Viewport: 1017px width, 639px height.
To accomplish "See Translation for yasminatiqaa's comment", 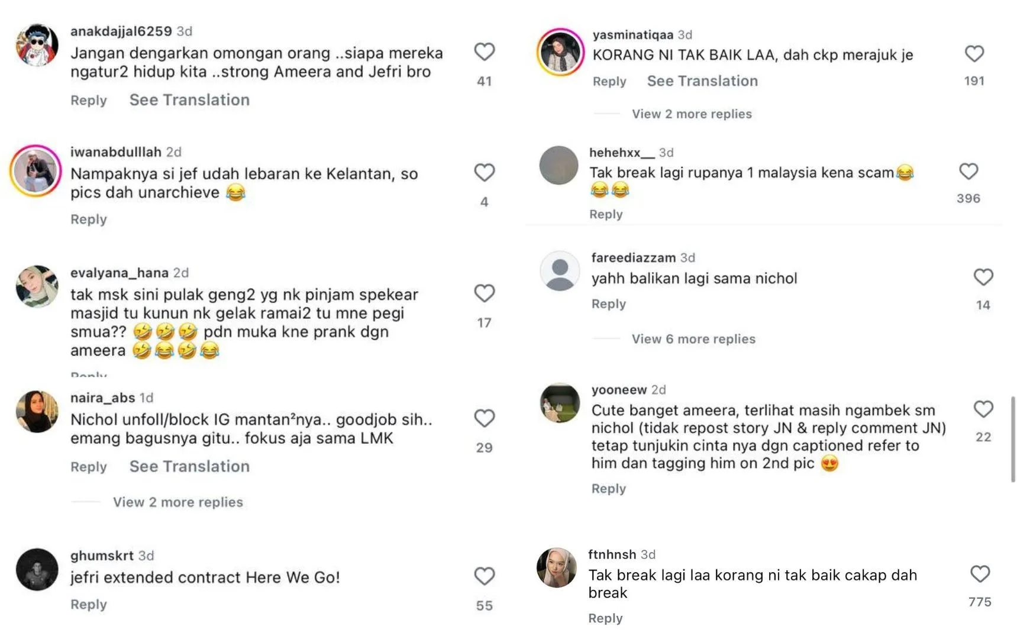I will 702,81.
